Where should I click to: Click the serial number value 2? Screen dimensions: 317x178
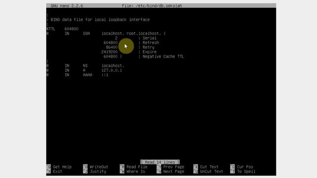point(116,38)
